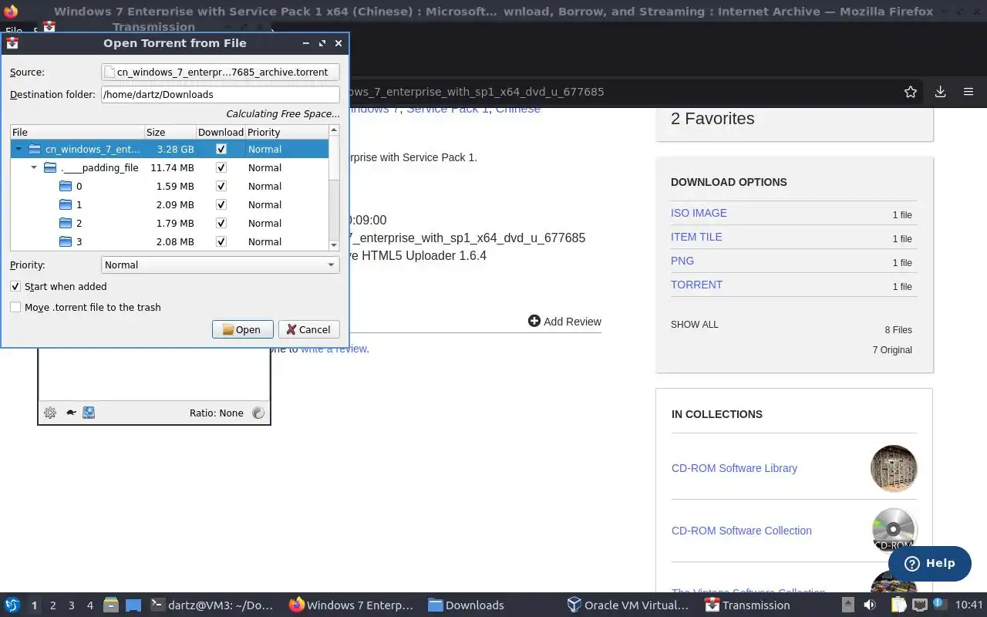Toggle Download checkbox for file 3
The width and height of the screenshot is (987, 617).
pyautogui.click(x=221, y=241)
